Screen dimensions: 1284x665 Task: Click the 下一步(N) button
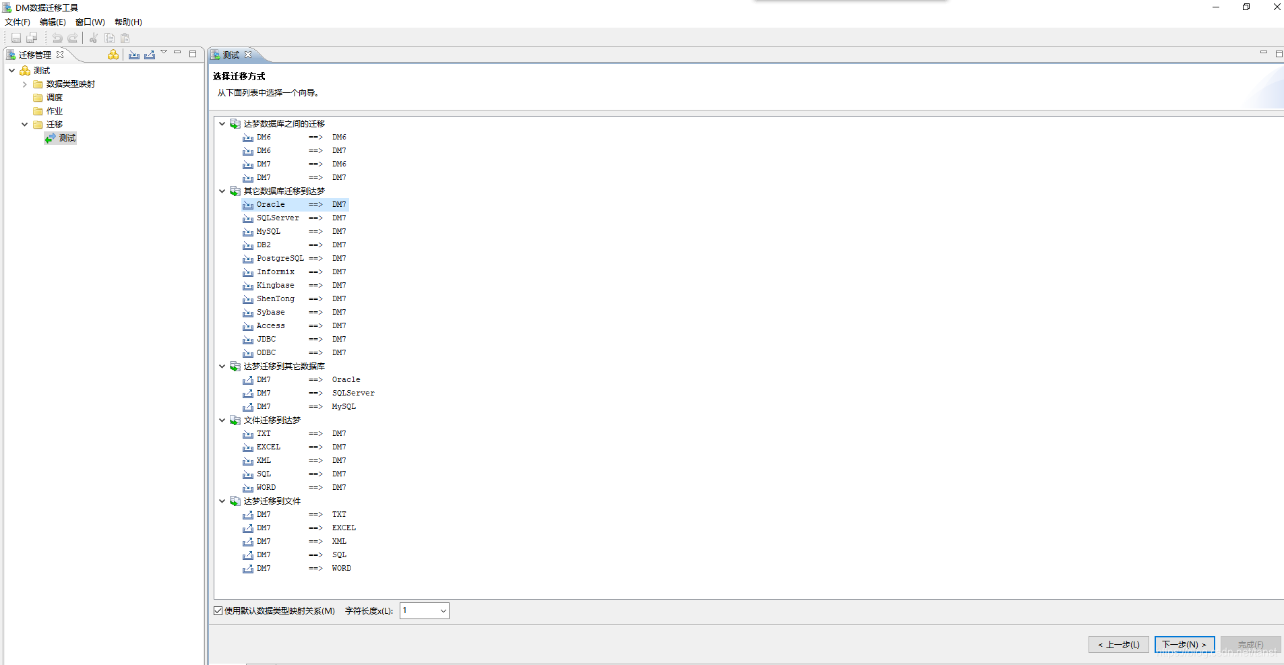[x=1185, y=645]
